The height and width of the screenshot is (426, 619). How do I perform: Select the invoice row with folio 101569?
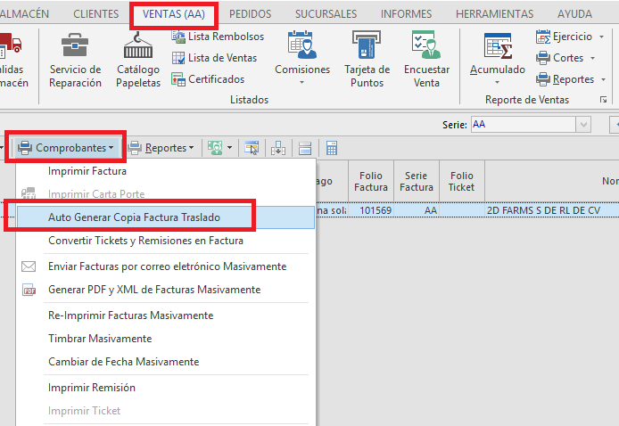[373, 210]
